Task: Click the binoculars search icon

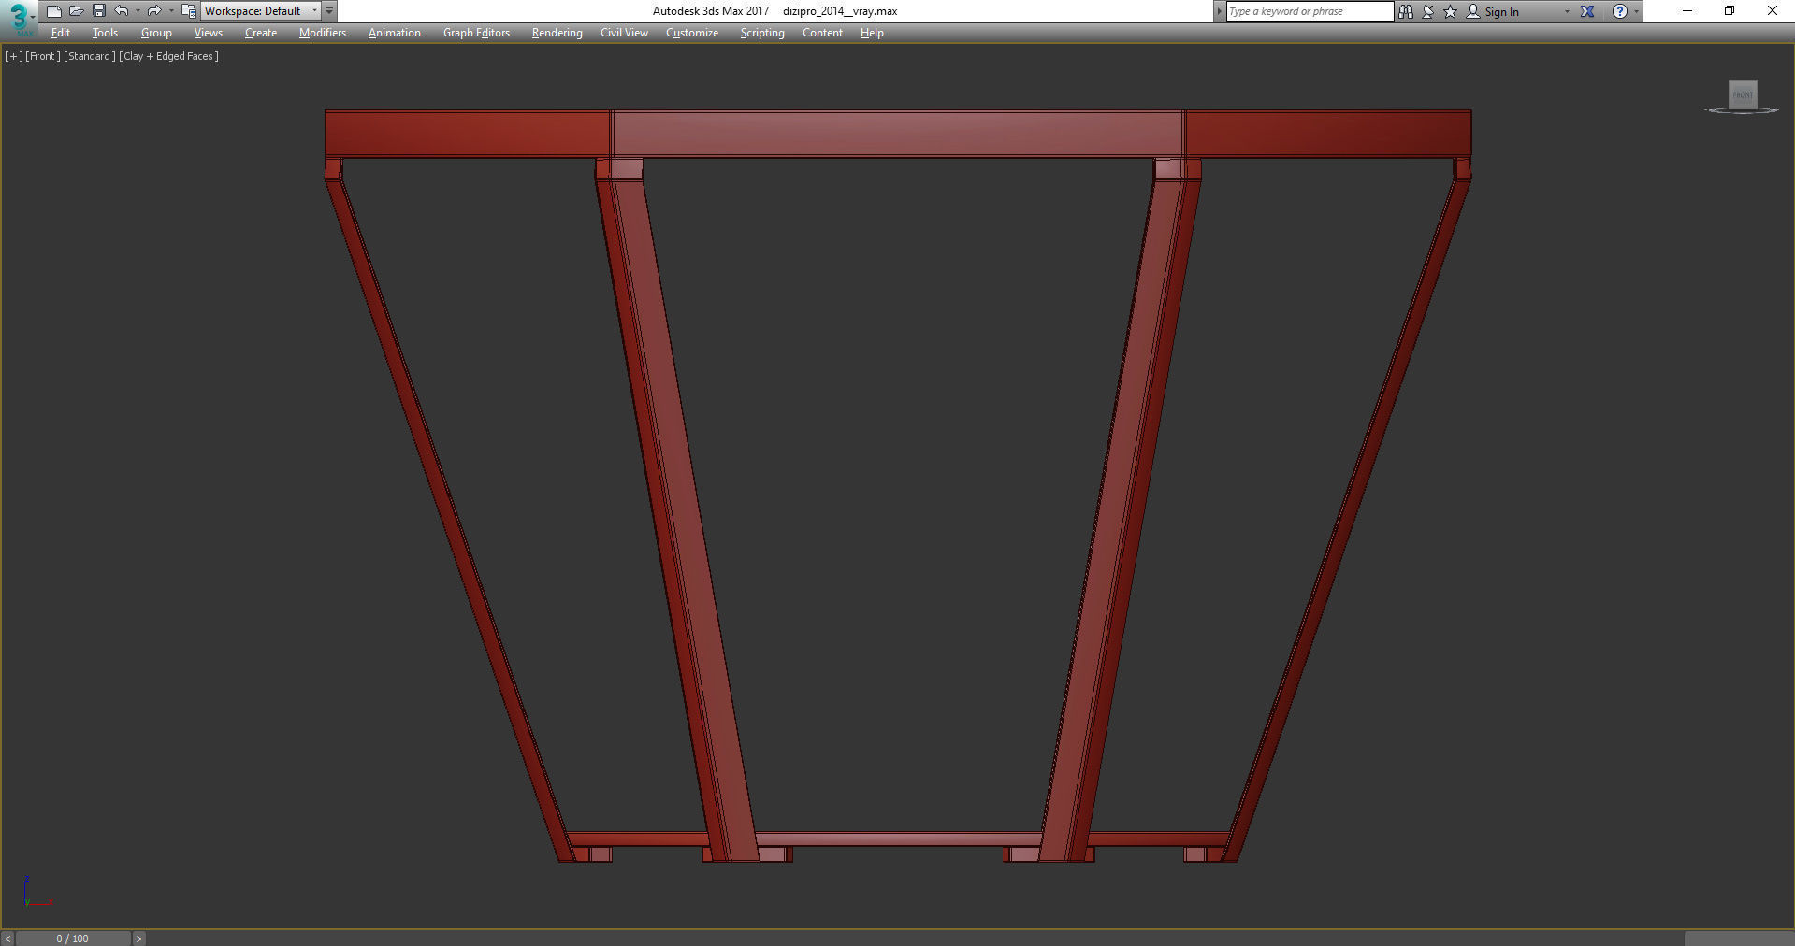Action: coord(1405,11)
